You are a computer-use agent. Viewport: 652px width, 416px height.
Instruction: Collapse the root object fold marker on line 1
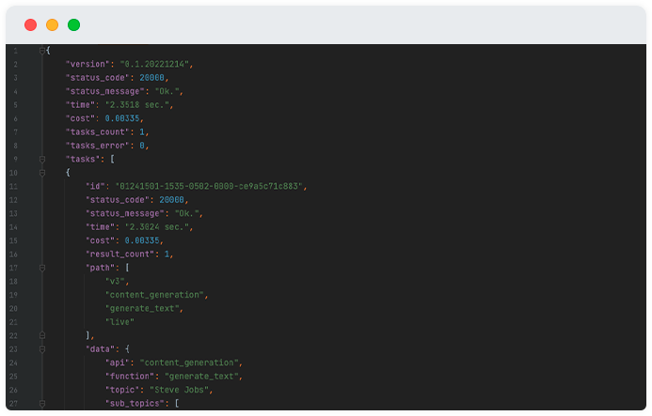pos(42,51)
